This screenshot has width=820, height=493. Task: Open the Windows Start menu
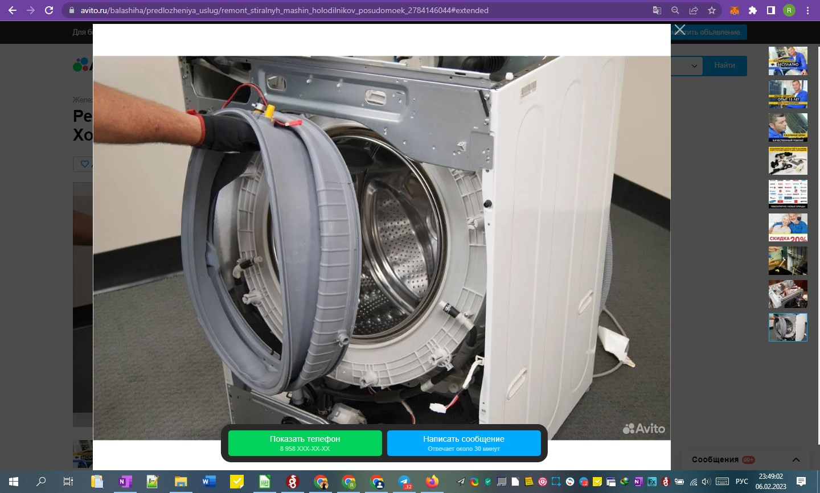[14, 482]
